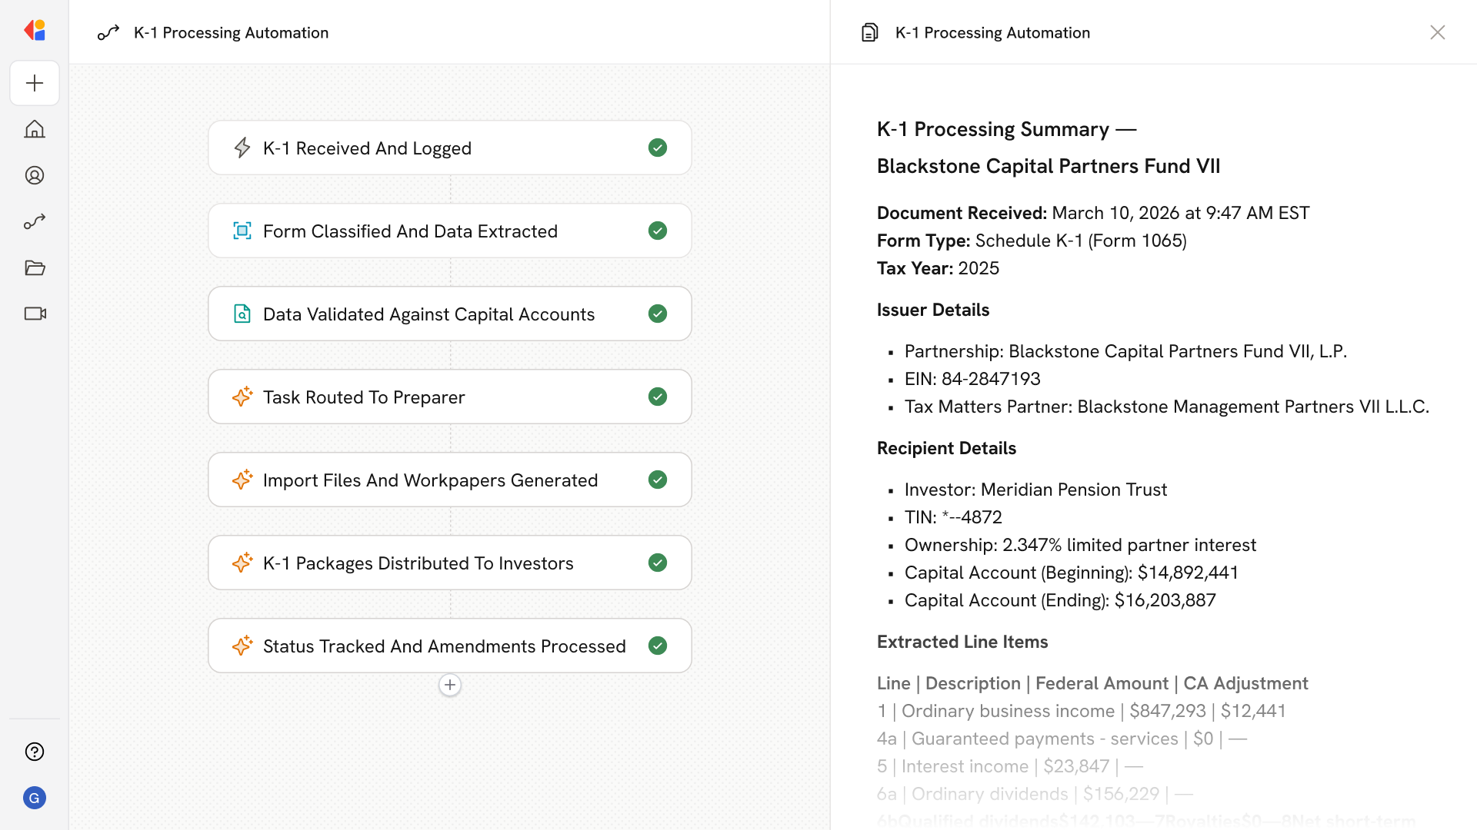
Task: Click the app logo at top left
Action: [35, 31]
